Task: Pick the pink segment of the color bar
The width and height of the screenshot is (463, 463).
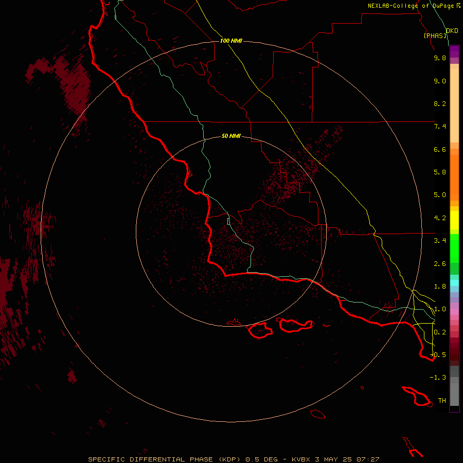Action: click(x=454, y=312)
